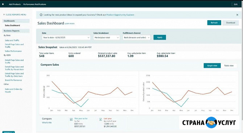Open Add Products menu item
Image resolution: width=243 pixels, height=133 pixels.
point(15,4)
